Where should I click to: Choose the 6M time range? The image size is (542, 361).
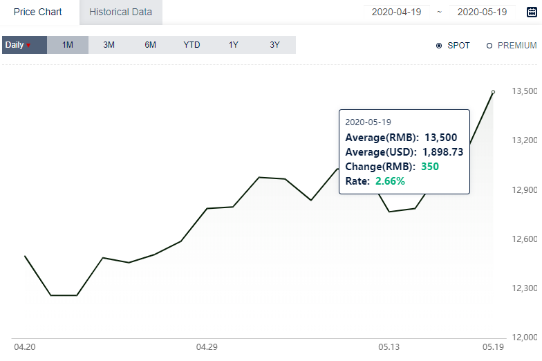(x=151, y=45)
